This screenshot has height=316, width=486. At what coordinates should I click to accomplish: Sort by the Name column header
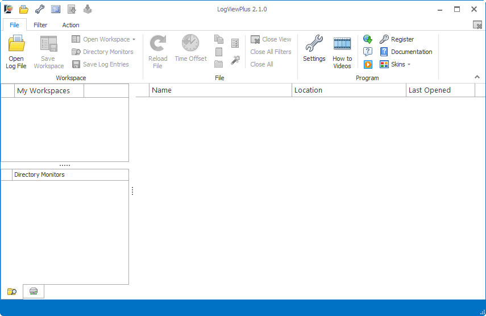click(221, 90)
